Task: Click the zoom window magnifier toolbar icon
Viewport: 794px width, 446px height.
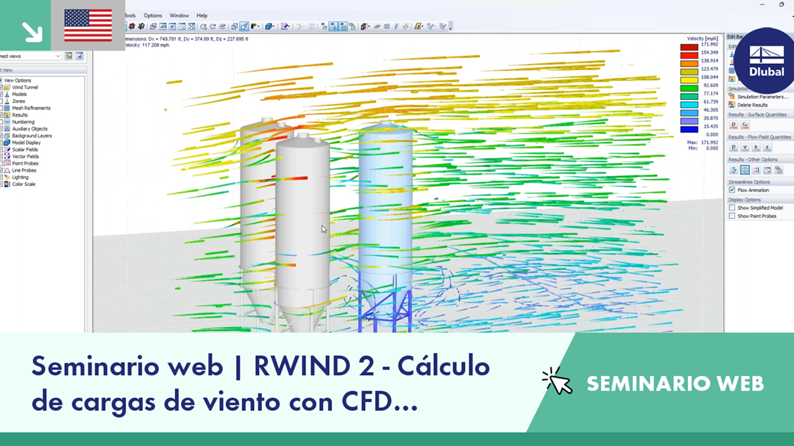Action: point(182,26)
